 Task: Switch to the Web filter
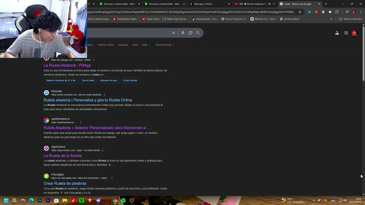135,45
